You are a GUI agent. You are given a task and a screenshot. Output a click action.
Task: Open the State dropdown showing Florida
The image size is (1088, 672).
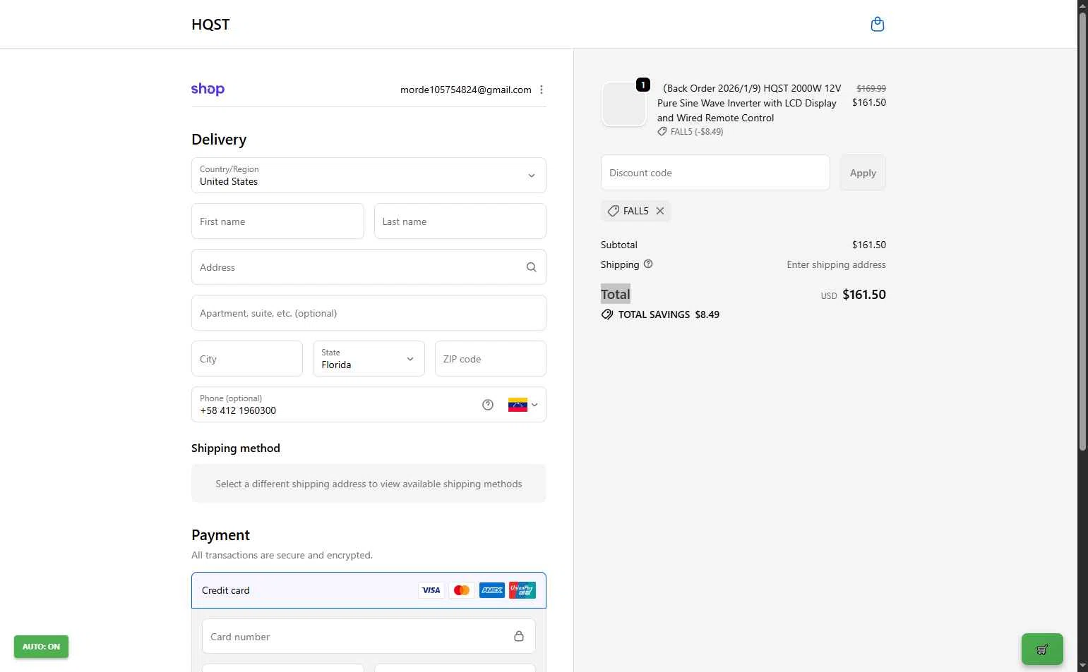click(x=369, y=358)
